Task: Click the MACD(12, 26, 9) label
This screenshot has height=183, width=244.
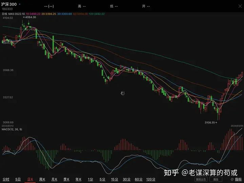Action: click(x=12, y=129)
